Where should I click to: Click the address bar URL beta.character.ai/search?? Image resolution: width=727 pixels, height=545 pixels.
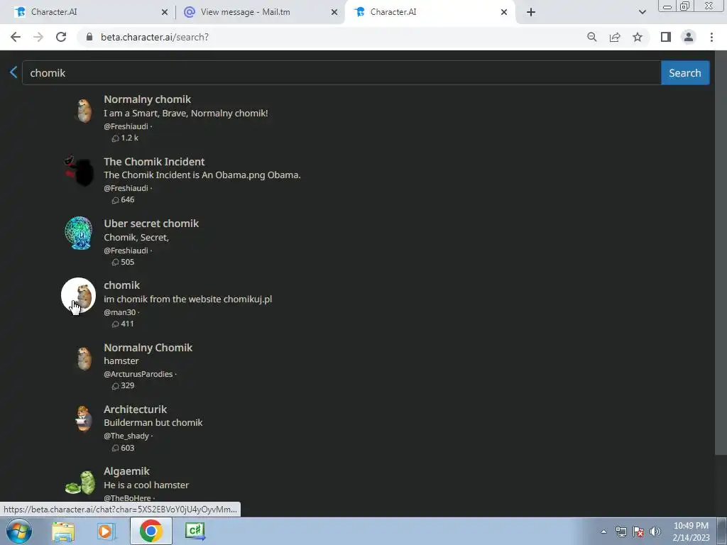(154, 37)
